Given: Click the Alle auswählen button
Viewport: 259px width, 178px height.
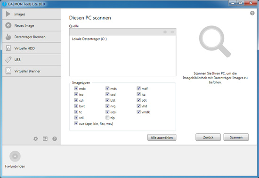Looking at the screenshot, I should [x=162, y=138].
